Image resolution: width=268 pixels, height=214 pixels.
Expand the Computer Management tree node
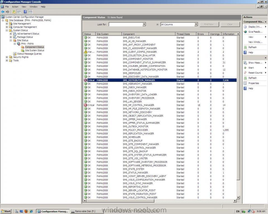pyautogui.click(x=7, y=27)
